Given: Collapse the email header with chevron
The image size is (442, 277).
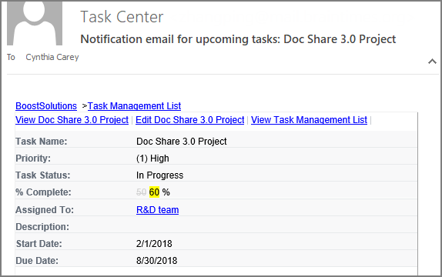Looking at the screenshot, I should (x=432, y=61).
